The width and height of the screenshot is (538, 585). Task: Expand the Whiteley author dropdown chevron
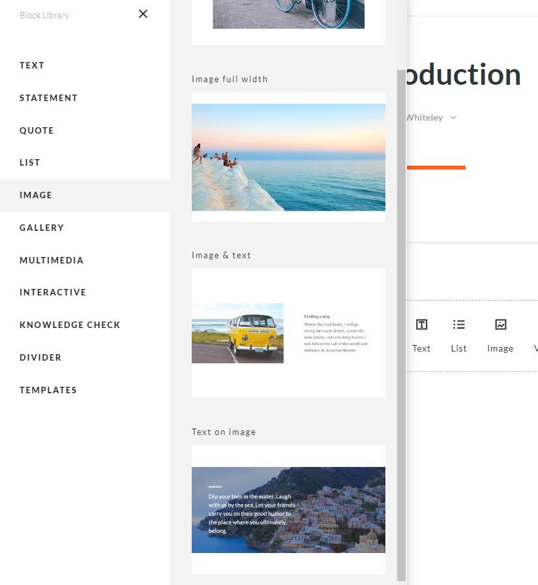453,117
